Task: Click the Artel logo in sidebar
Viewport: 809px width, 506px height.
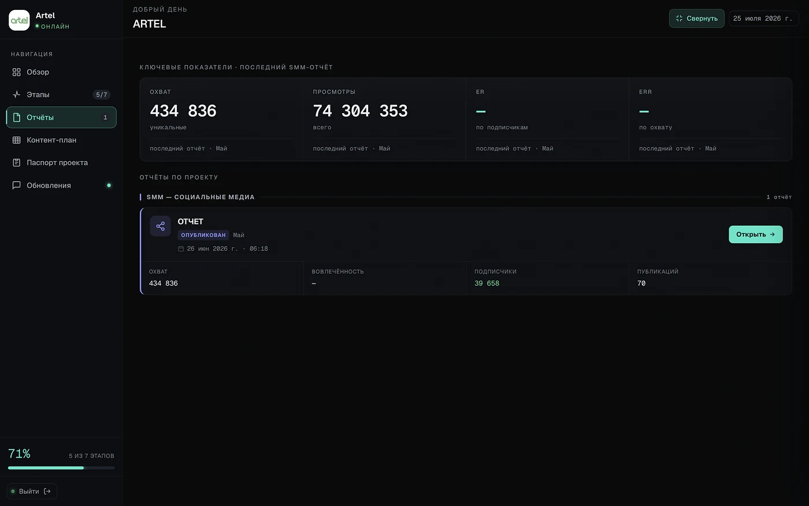Action: [x=19, y=20]
